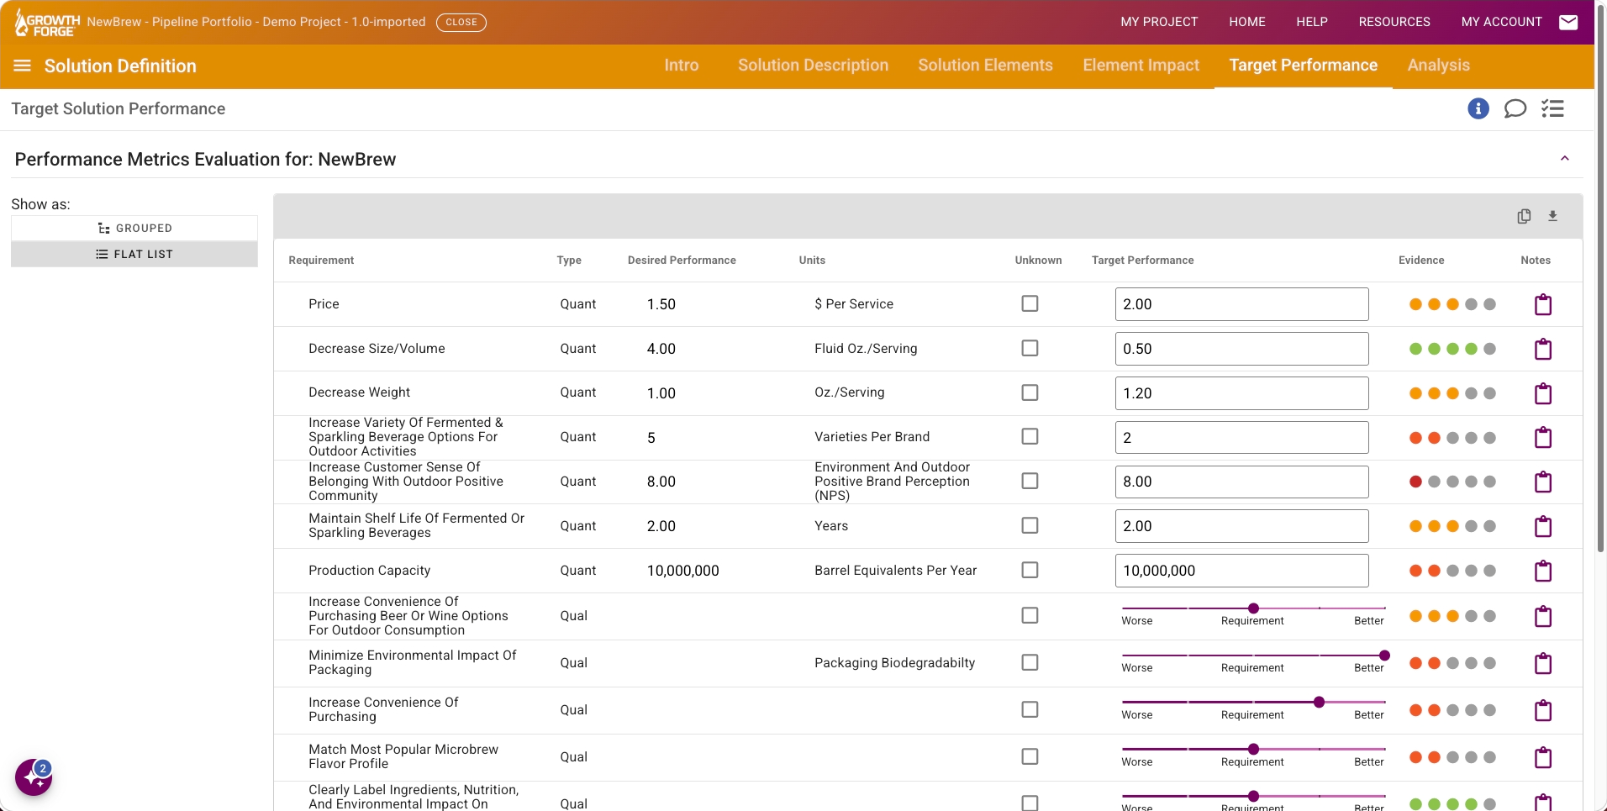Click Price evidence rating dots
The width and height of the screenshot is (1607, 811).
[1452, 304]
